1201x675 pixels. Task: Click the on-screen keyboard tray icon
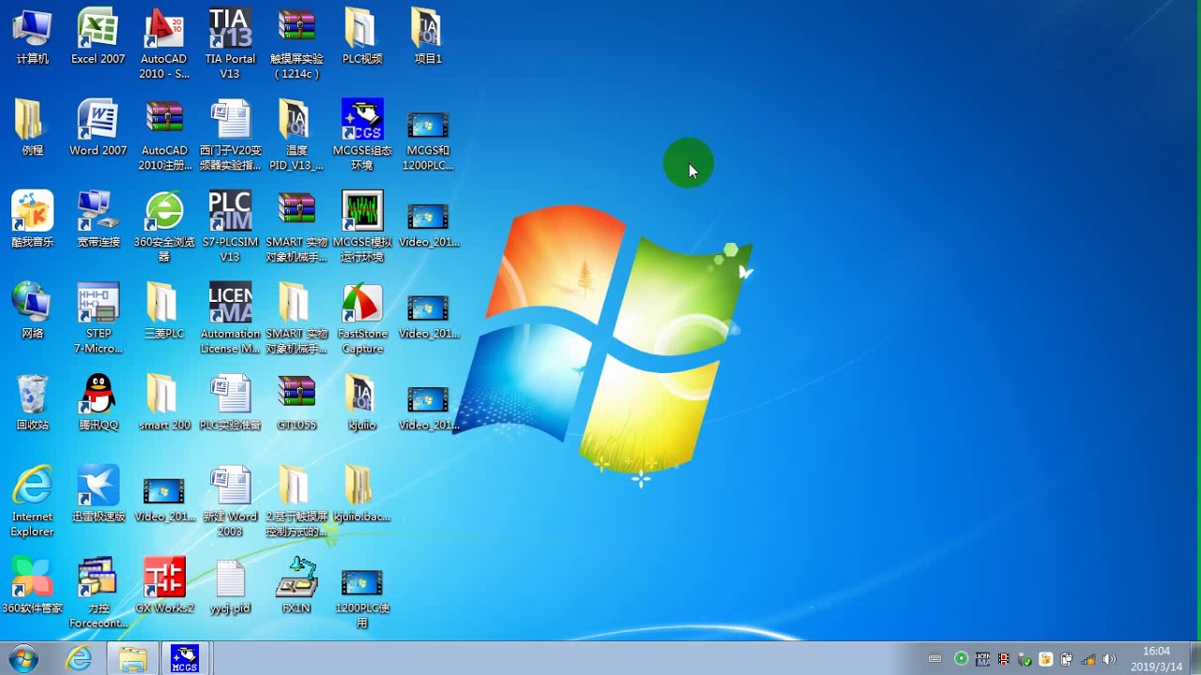(x=935, y=659)
